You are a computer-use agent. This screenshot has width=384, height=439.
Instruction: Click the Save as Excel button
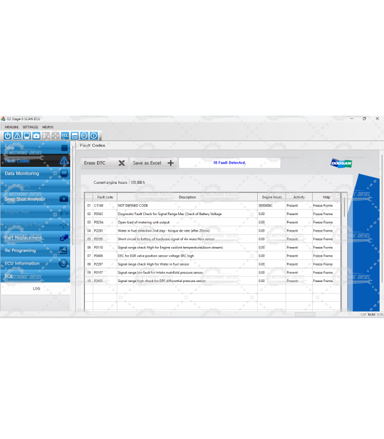point(153,163)
